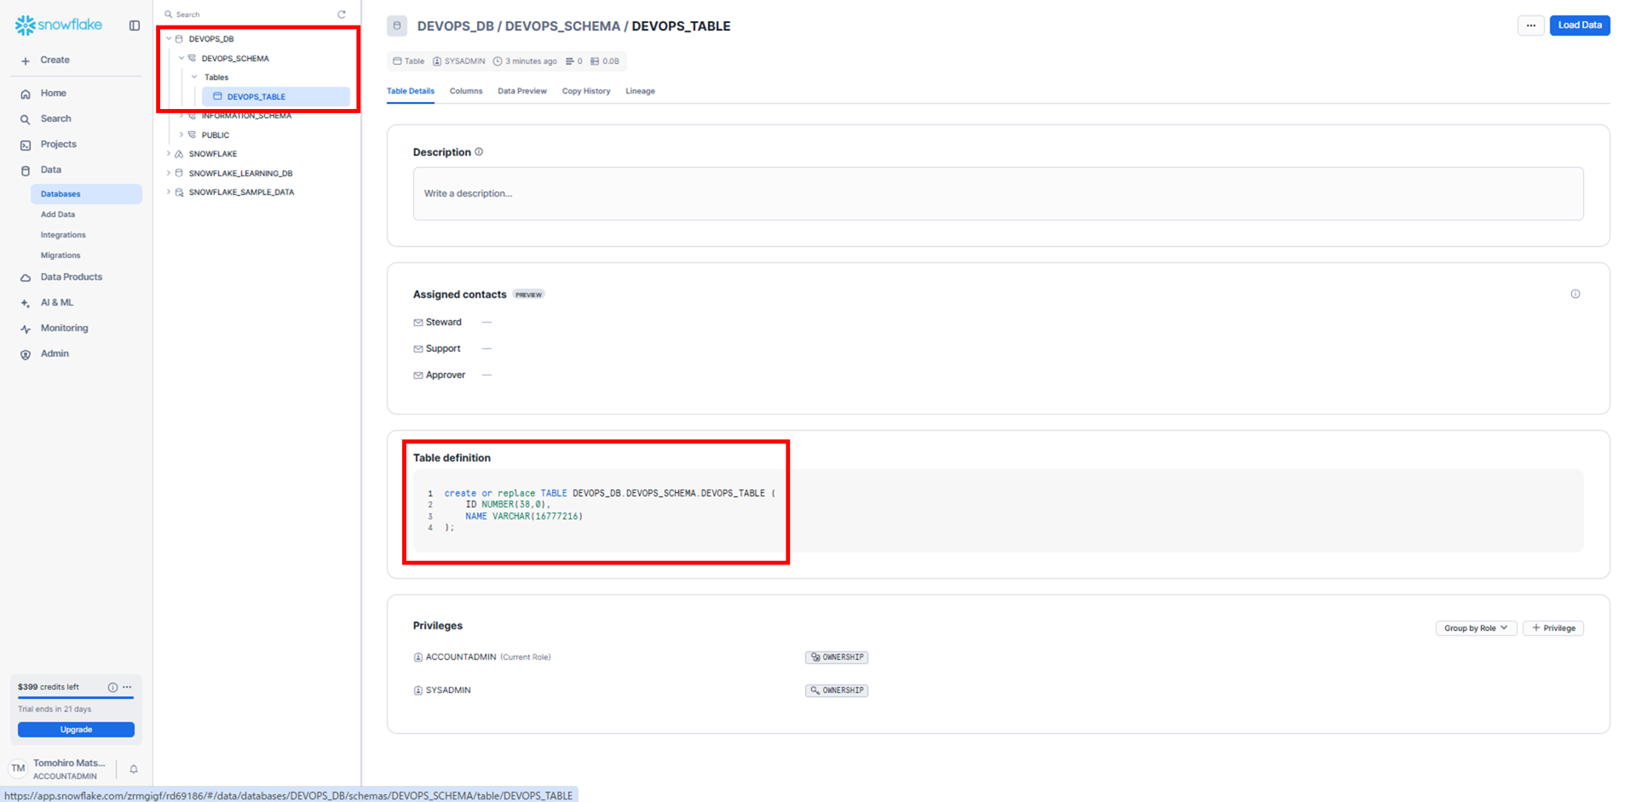Switch to the Table Details tab
The height and width of the screenshot is (802, 1636).
tap(411, 91)
